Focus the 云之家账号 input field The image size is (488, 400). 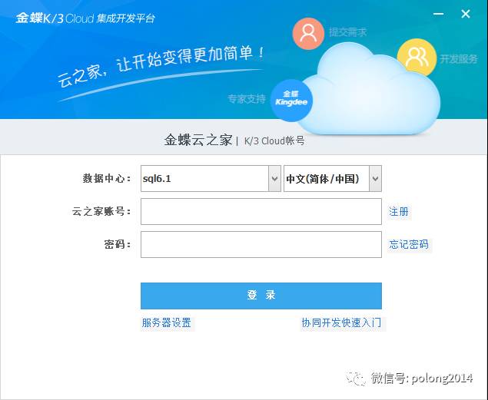[261, 212]
